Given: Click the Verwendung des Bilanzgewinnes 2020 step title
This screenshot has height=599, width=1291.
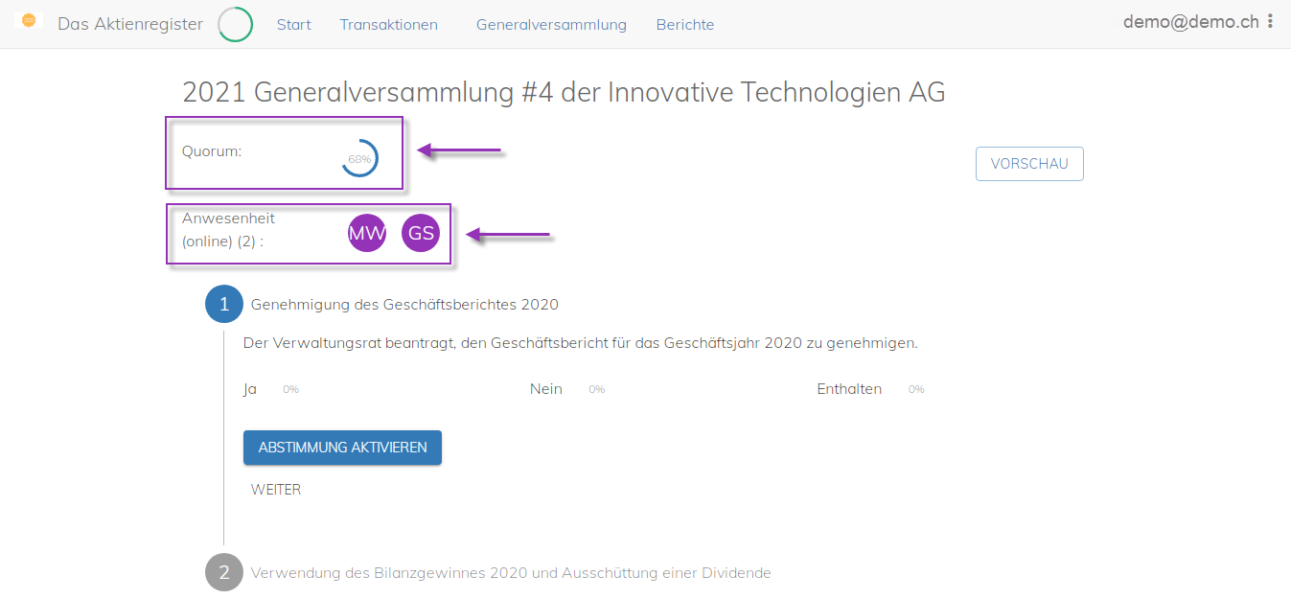Looking at the screenshot, I should (x=511, y=573).
